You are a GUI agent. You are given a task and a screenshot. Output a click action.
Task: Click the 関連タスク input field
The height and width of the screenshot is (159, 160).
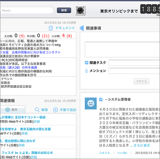pos(134,63)
